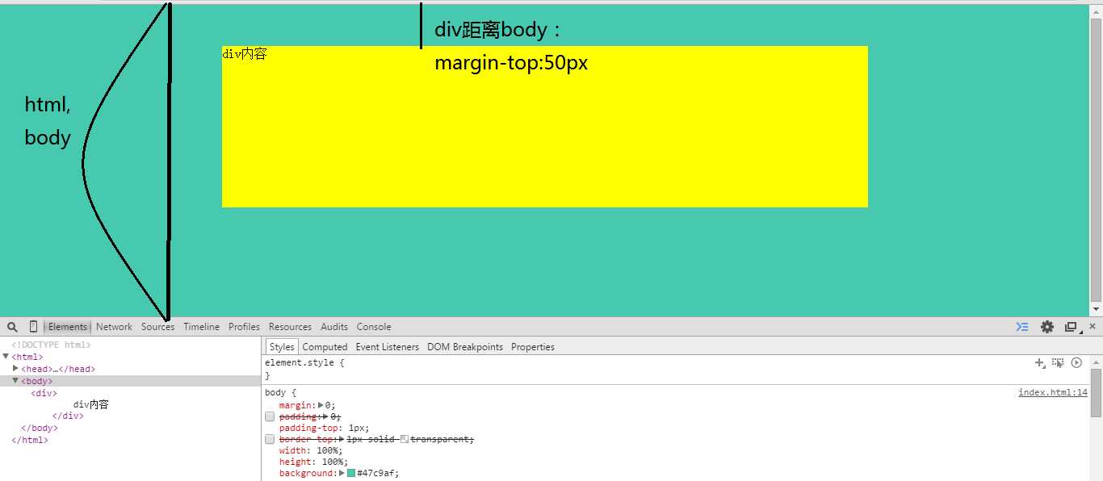The height and width of the screenshot is (481, 1103).
Task: Select the closing </html> tag row
Action: tap(30, 440)
